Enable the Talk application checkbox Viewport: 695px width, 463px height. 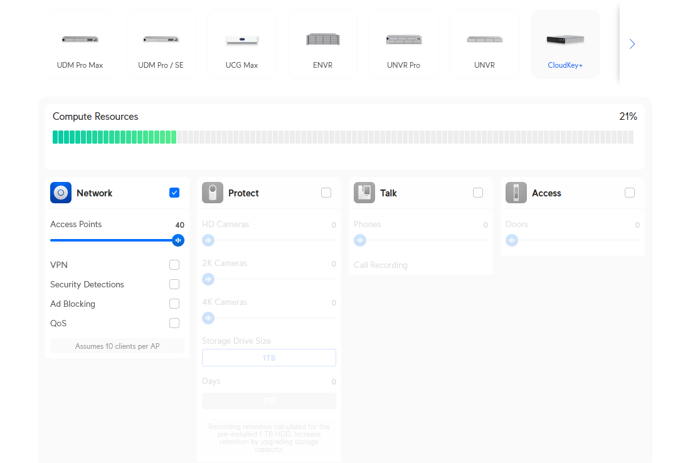click(478, 193)
